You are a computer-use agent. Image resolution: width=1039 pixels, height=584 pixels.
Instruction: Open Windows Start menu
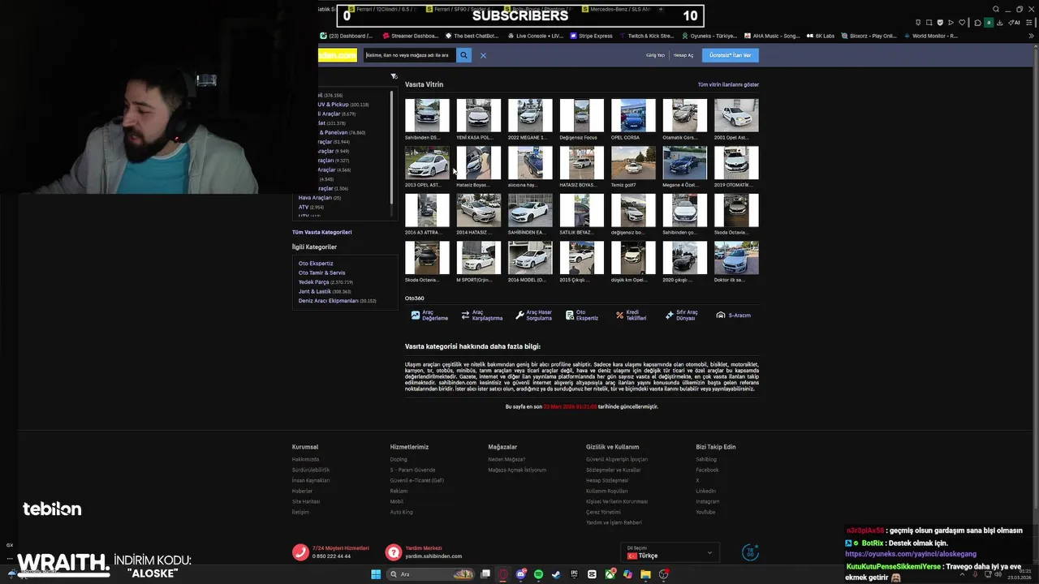(x=376, y=574)
